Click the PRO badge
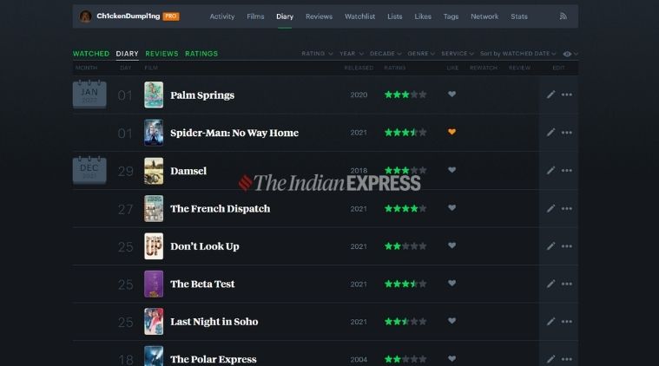This screenshot has width=659, height=366. point(171,16)
